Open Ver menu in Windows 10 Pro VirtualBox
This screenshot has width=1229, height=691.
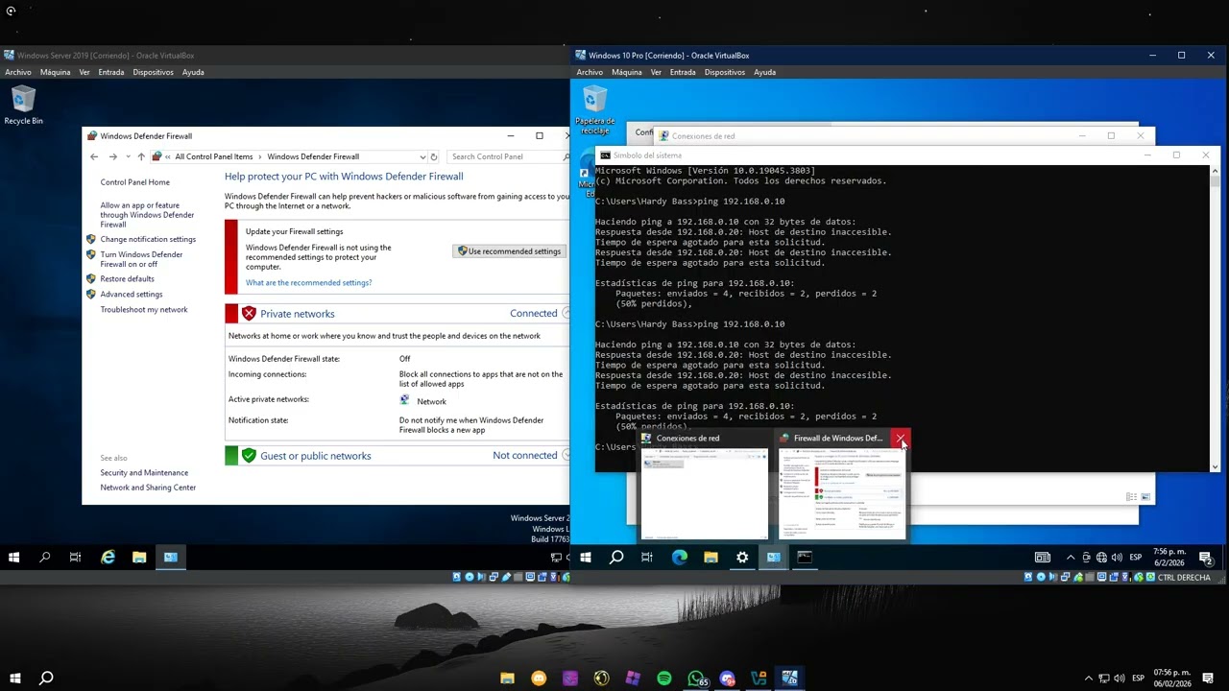click(656, 72)
